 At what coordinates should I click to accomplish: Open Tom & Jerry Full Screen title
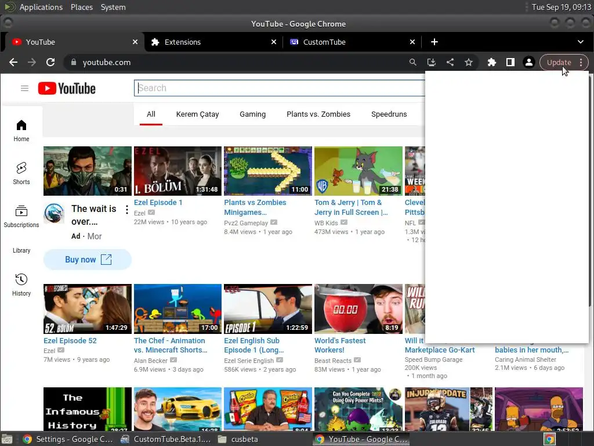click(x=351, y=207)
